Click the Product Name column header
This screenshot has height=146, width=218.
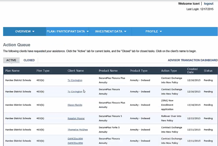pyautogui.click(x=108, y=71)
